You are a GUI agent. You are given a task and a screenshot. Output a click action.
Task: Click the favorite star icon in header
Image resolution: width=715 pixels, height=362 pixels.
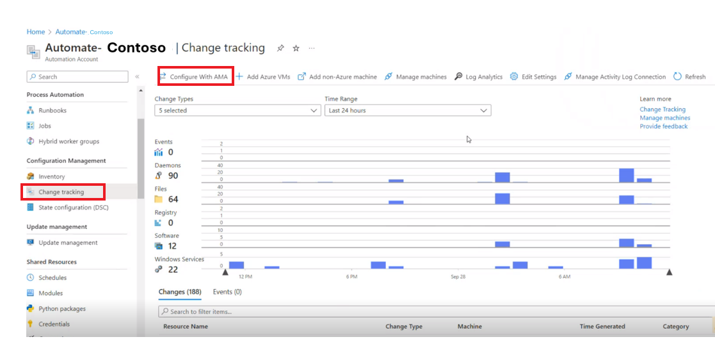(296, 48)
